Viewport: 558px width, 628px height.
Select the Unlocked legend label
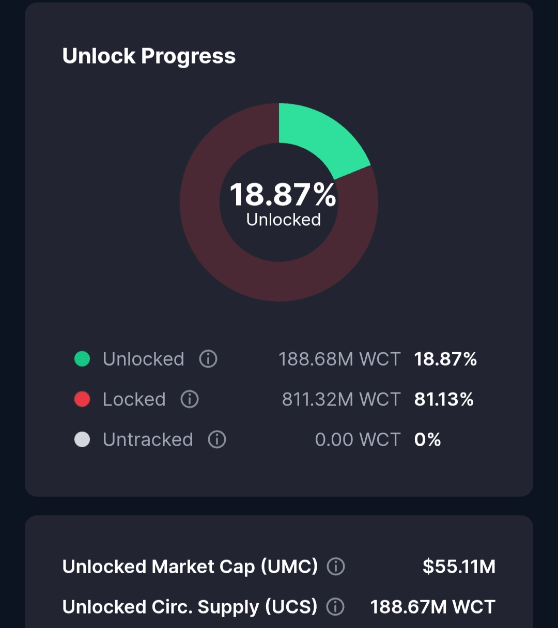(143, 359)
